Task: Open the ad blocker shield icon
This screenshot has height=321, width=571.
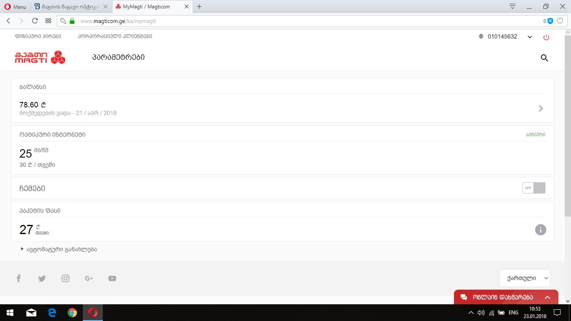Action: [550, 21]
